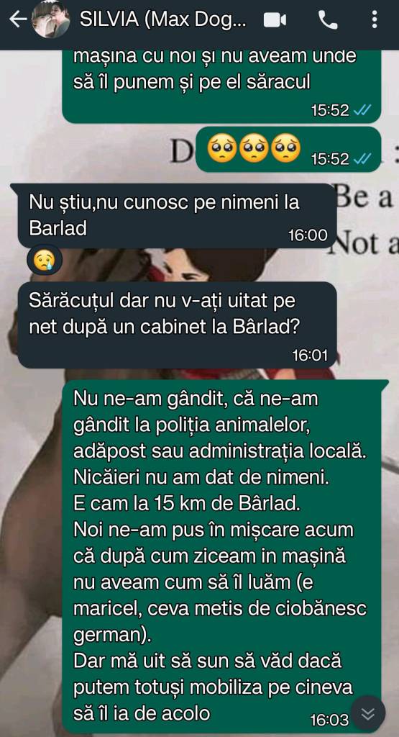This screenshot has height=737, width=399.
Task: Tap the back arrow to leave chat
Action: pos(17,19)
